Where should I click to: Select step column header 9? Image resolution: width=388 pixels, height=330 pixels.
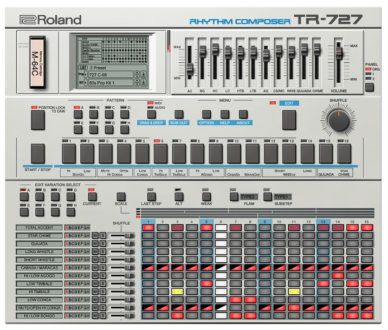pyautogui.click(x=265, y=222)
